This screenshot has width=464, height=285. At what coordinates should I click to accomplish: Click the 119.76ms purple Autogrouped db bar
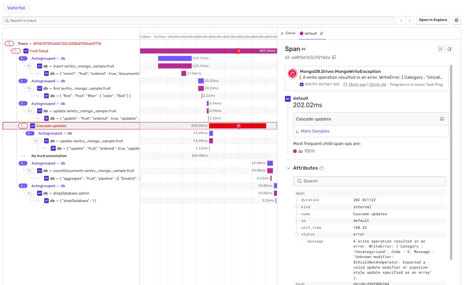click(174, 58)
